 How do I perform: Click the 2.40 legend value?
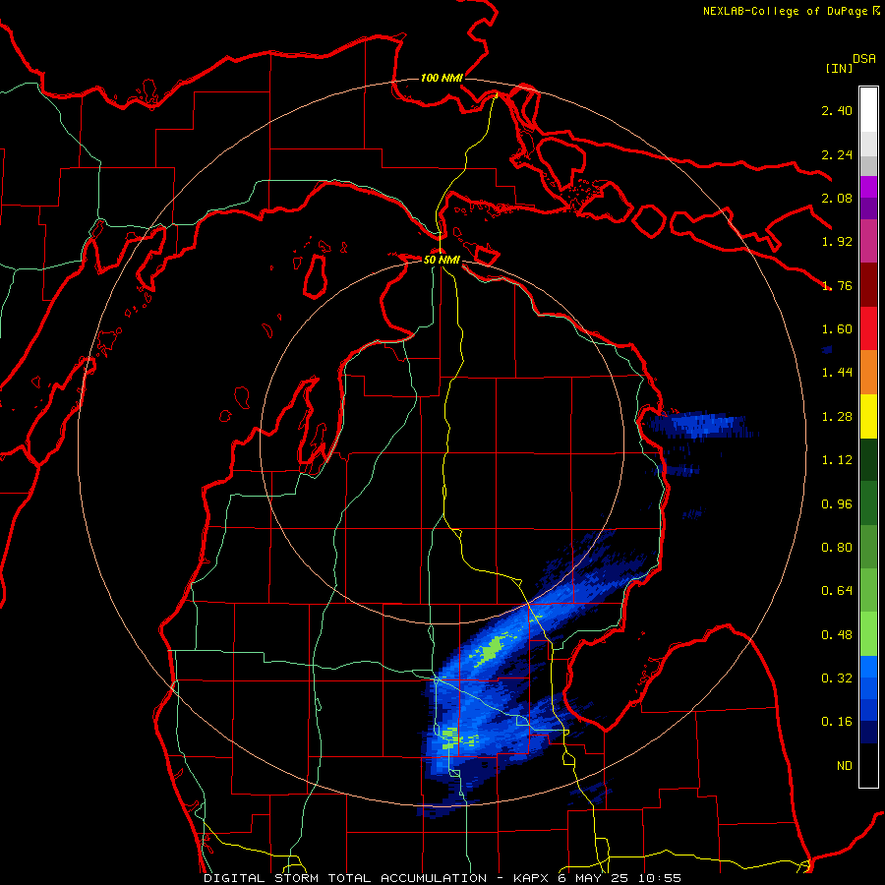(x=837, y=110)
